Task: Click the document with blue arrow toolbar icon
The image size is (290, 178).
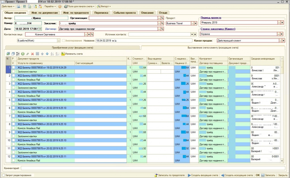Action: [18, 7]
